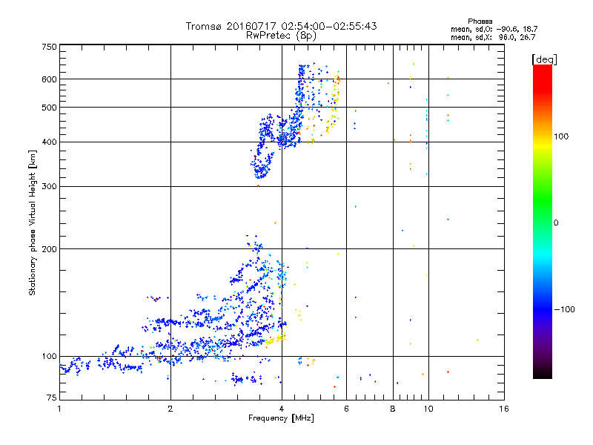Viewport: 593px width, 445px height.
Task: Click the '[deg]' colorbar unit label
Action: pos(544,59)
